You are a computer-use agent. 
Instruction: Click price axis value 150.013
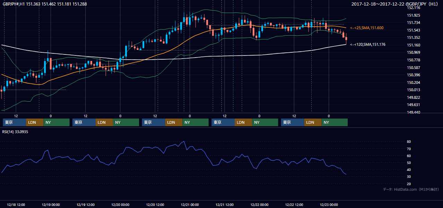tap(413, 90)
